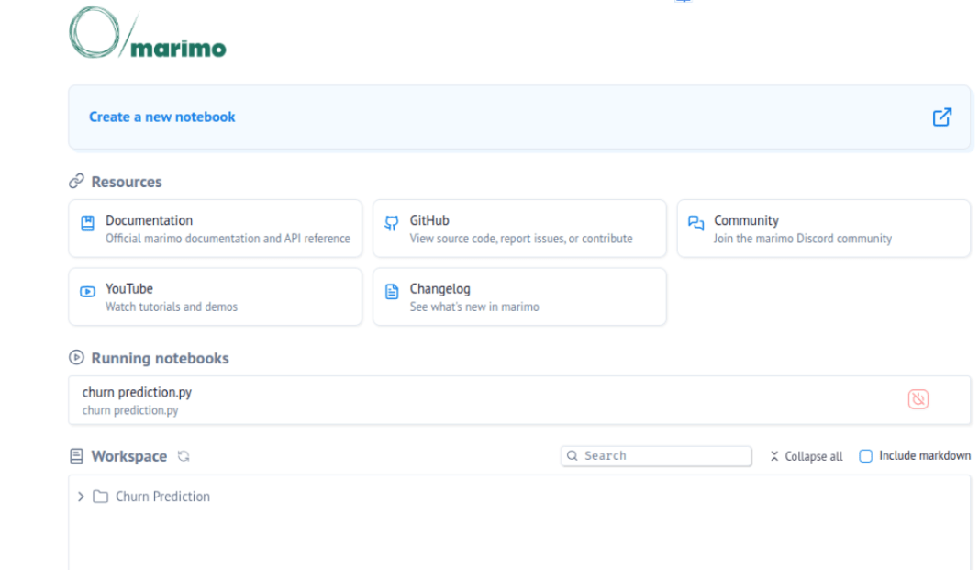Click Collapse all in Workspace
The width and height of the screenshot is (979, 570).
pos(807,456)
